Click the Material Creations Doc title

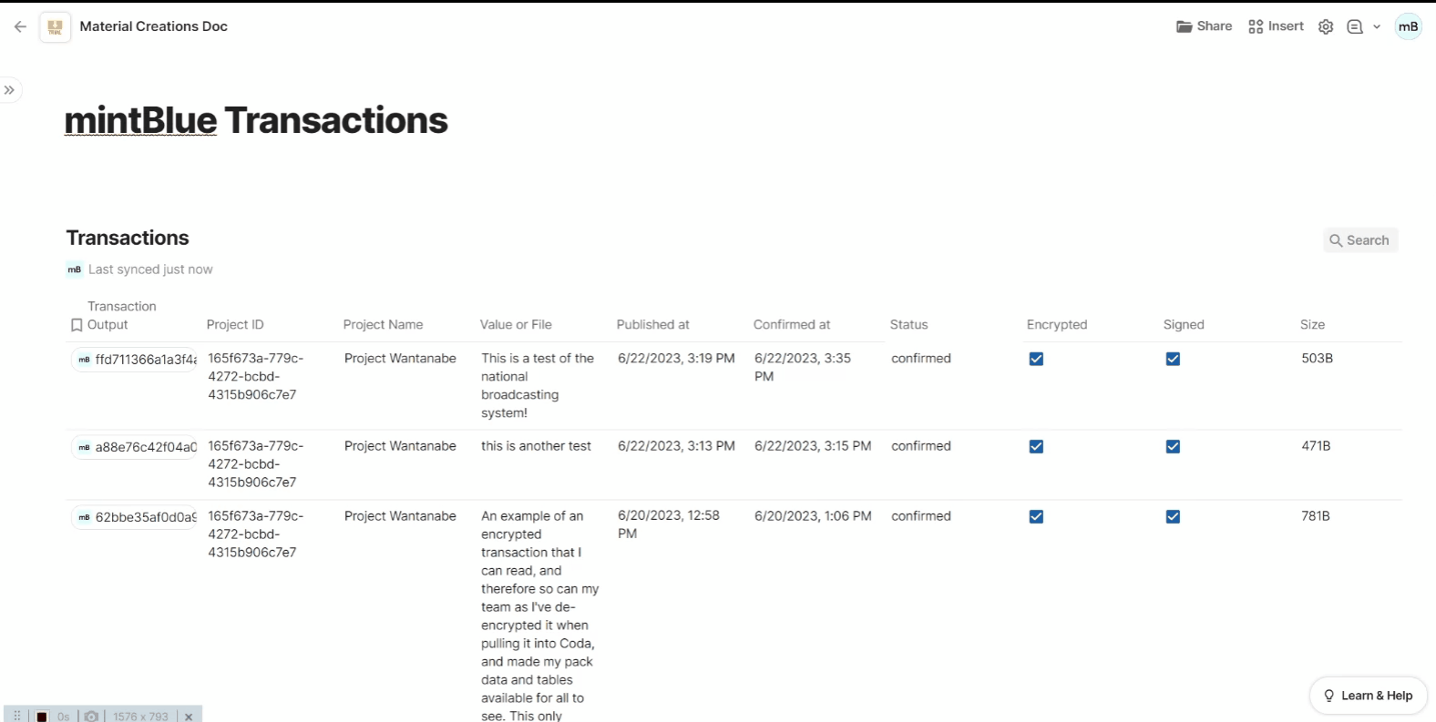(154, 26)
